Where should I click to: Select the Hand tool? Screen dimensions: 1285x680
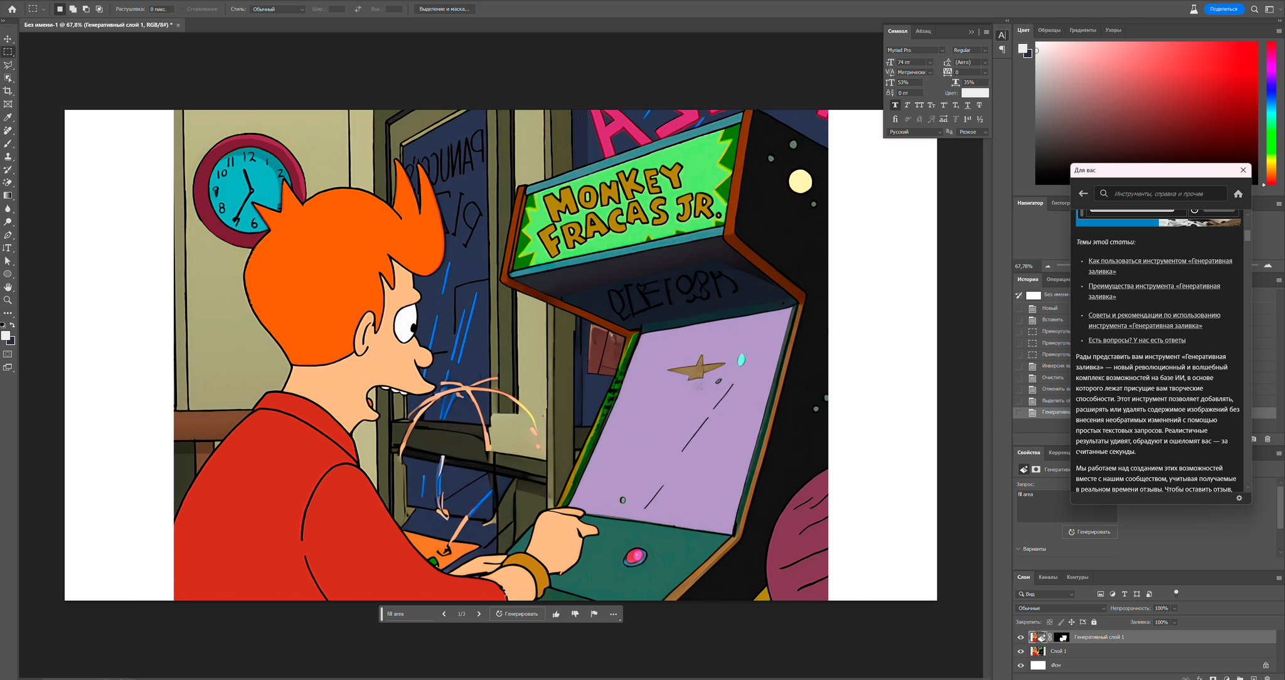click(x=8, y=287)
